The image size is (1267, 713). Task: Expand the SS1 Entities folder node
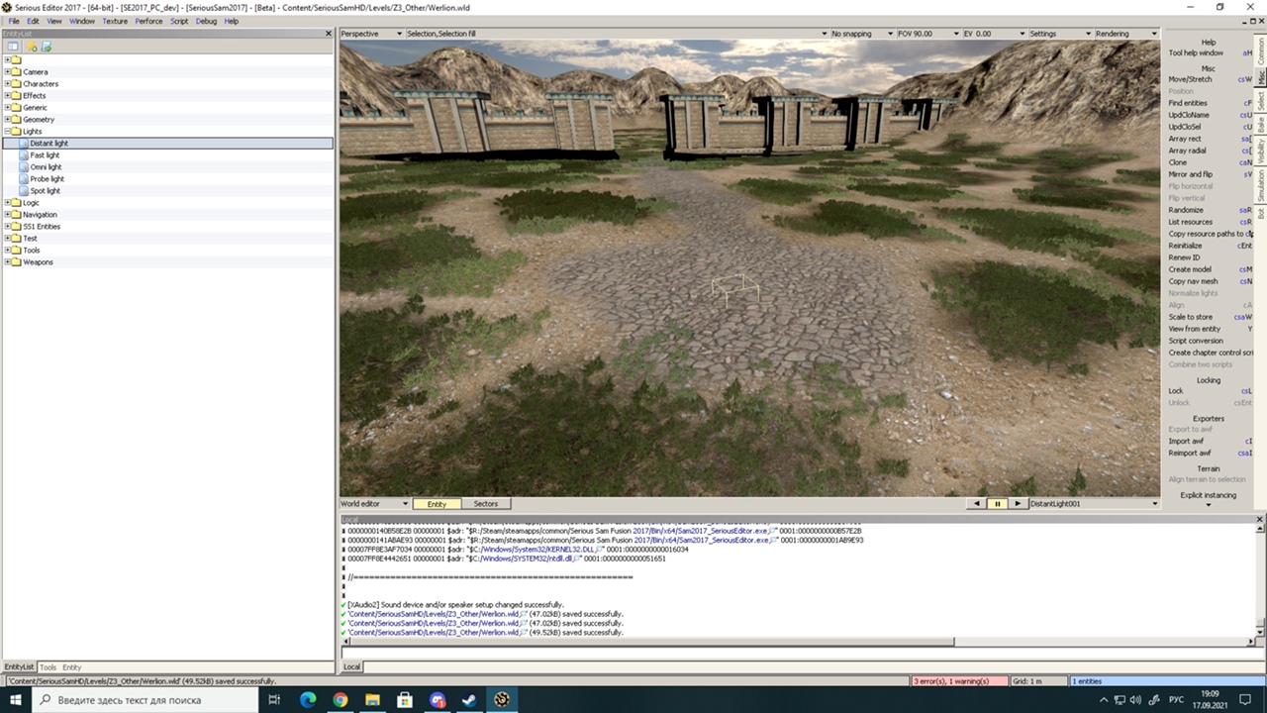pos(7,227)
